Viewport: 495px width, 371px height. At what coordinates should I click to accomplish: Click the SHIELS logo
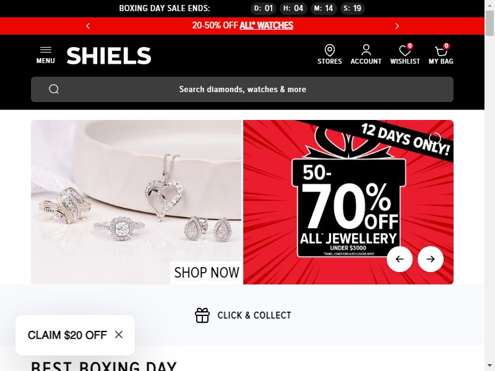109,56
